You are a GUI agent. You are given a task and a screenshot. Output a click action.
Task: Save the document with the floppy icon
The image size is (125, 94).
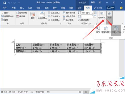(4, 3)
